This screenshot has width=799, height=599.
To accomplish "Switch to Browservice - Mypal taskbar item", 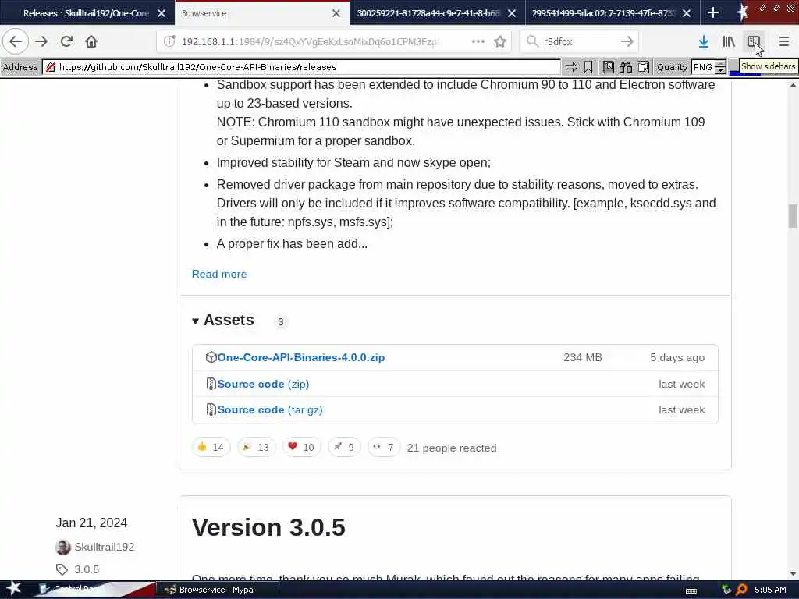I will tap(217, 590).
